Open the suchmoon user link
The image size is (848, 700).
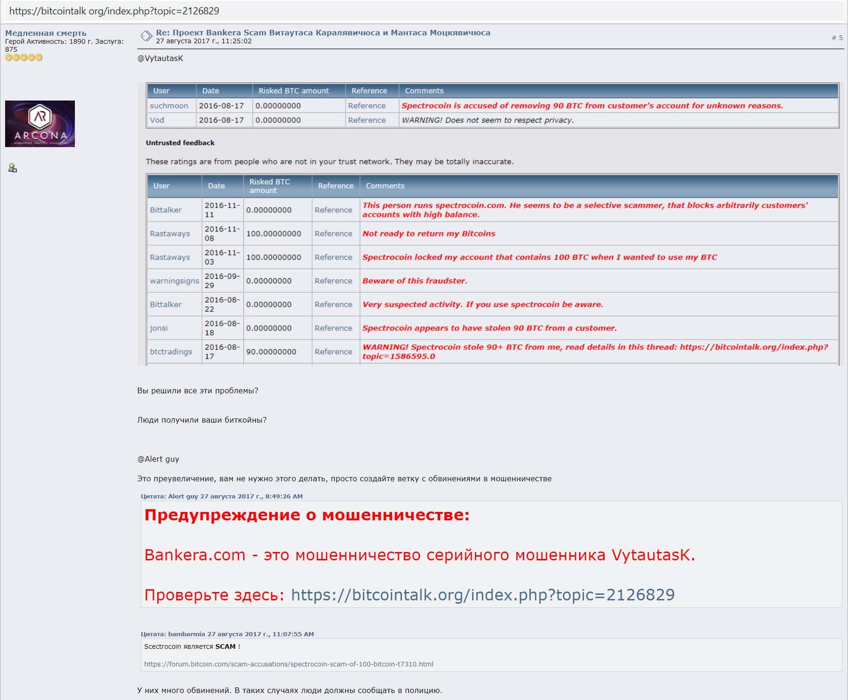point(169,106)
